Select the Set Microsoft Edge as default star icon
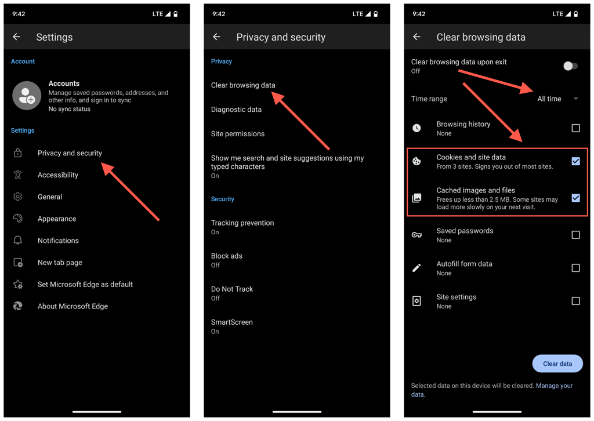This screenshot has height=421, width=594. click(17, 284)
